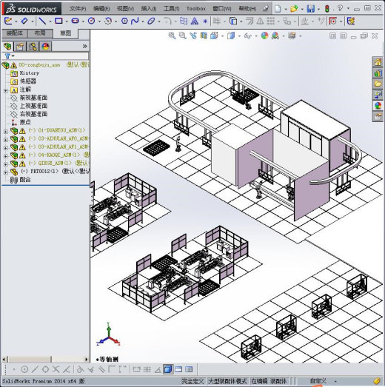Expand the 01-DUANTOU_ASM tree node
Viewport: 385px width, 387px height.
tap(6, 132)
